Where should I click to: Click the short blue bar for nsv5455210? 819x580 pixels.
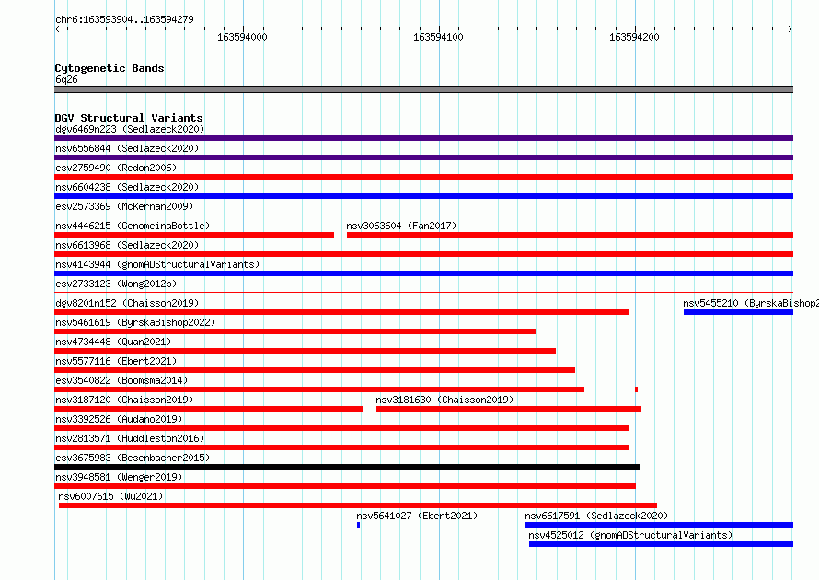(x=739, y=312)
